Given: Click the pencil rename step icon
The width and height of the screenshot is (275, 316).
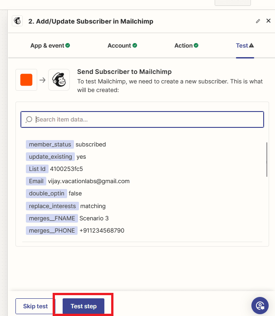Looking at the screenshot, I should (x=258, y=21).
